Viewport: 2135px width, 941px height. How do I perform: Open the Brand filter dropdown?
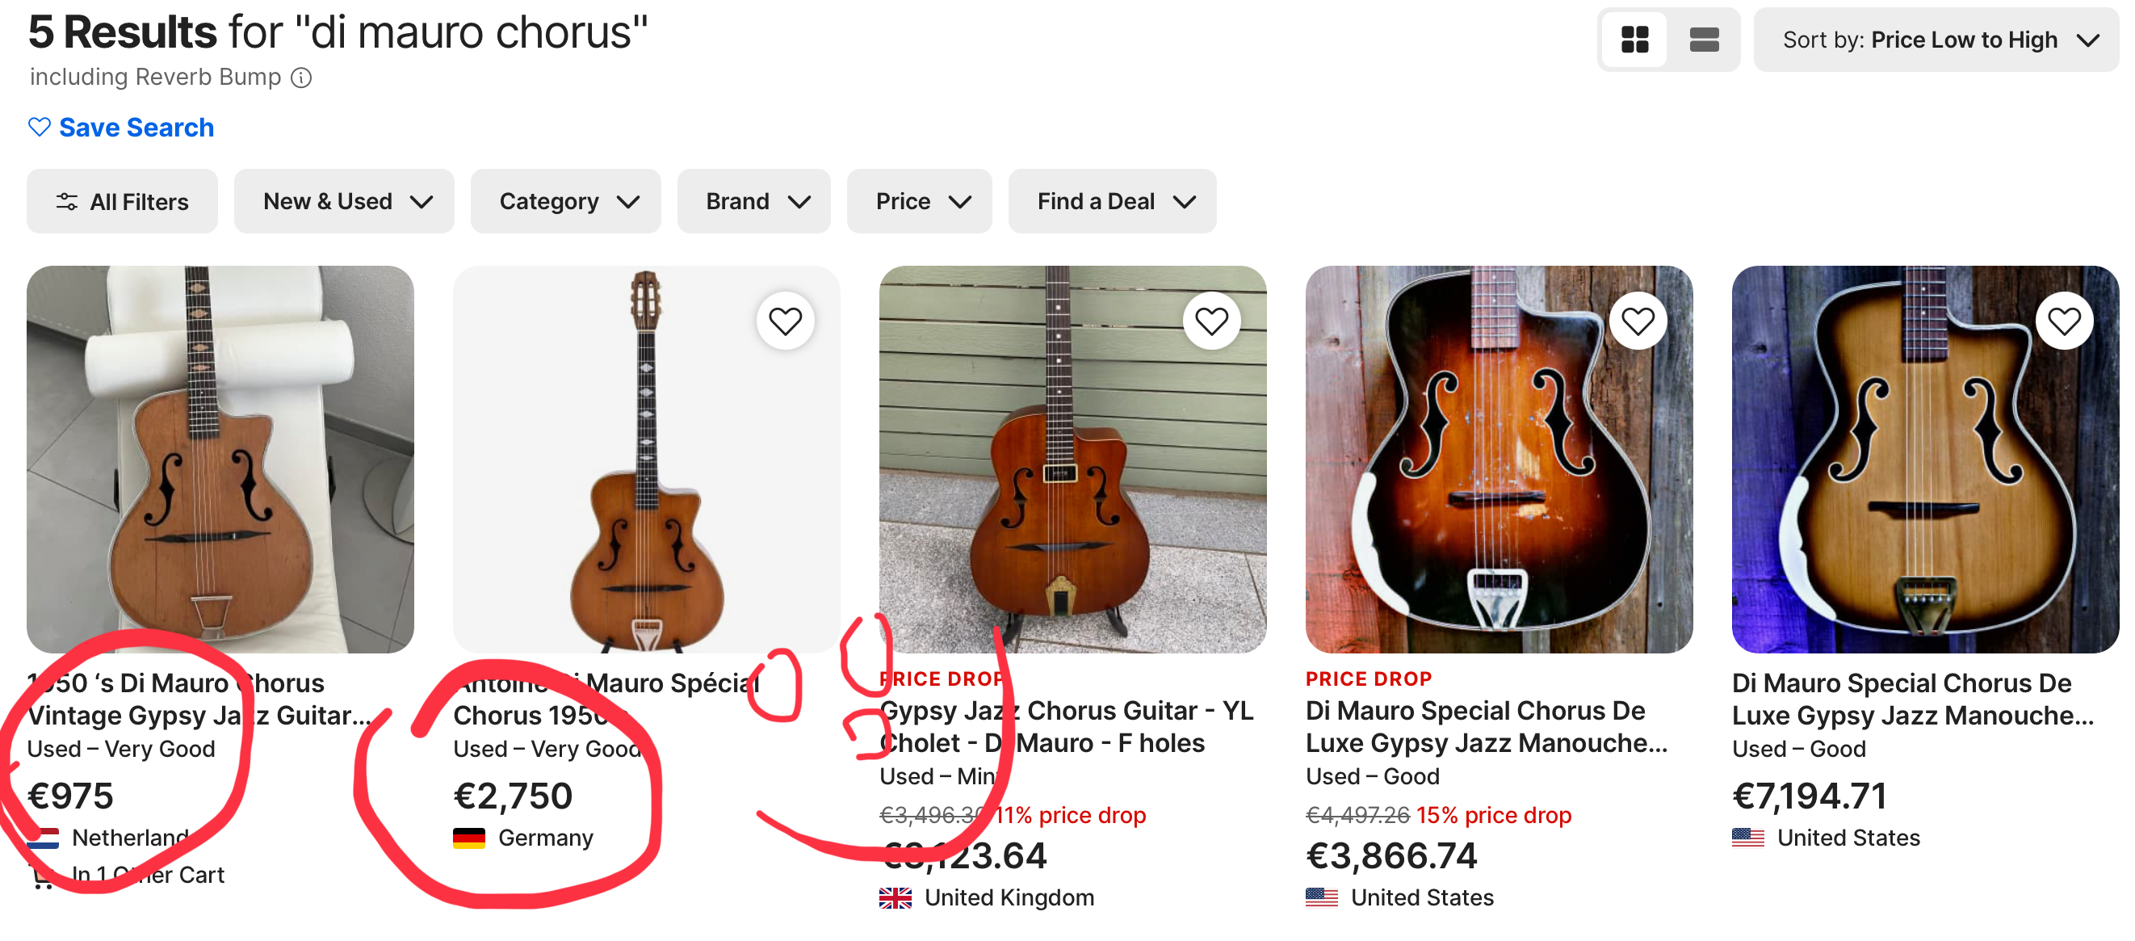click(x=753, y=201)
